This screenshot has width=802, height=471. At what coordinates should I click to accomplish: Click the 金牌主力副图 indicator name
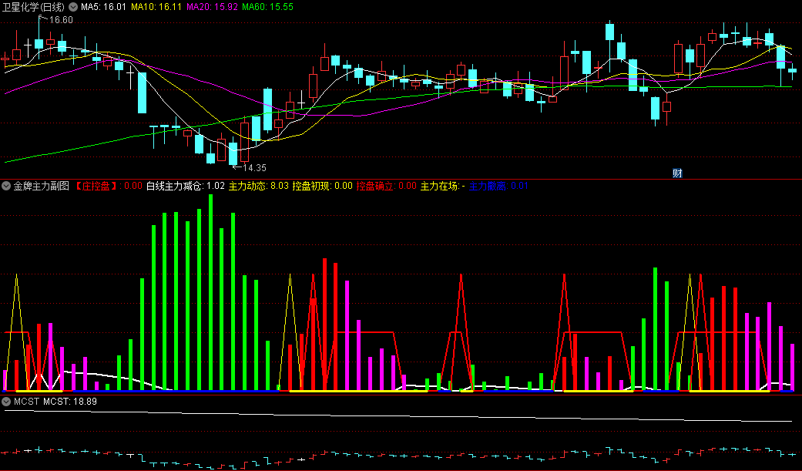pyautogui.click(x=41, y=186)
